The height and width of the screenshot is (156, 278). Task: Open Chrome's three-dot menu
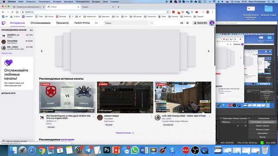click(x=212, y=12)
